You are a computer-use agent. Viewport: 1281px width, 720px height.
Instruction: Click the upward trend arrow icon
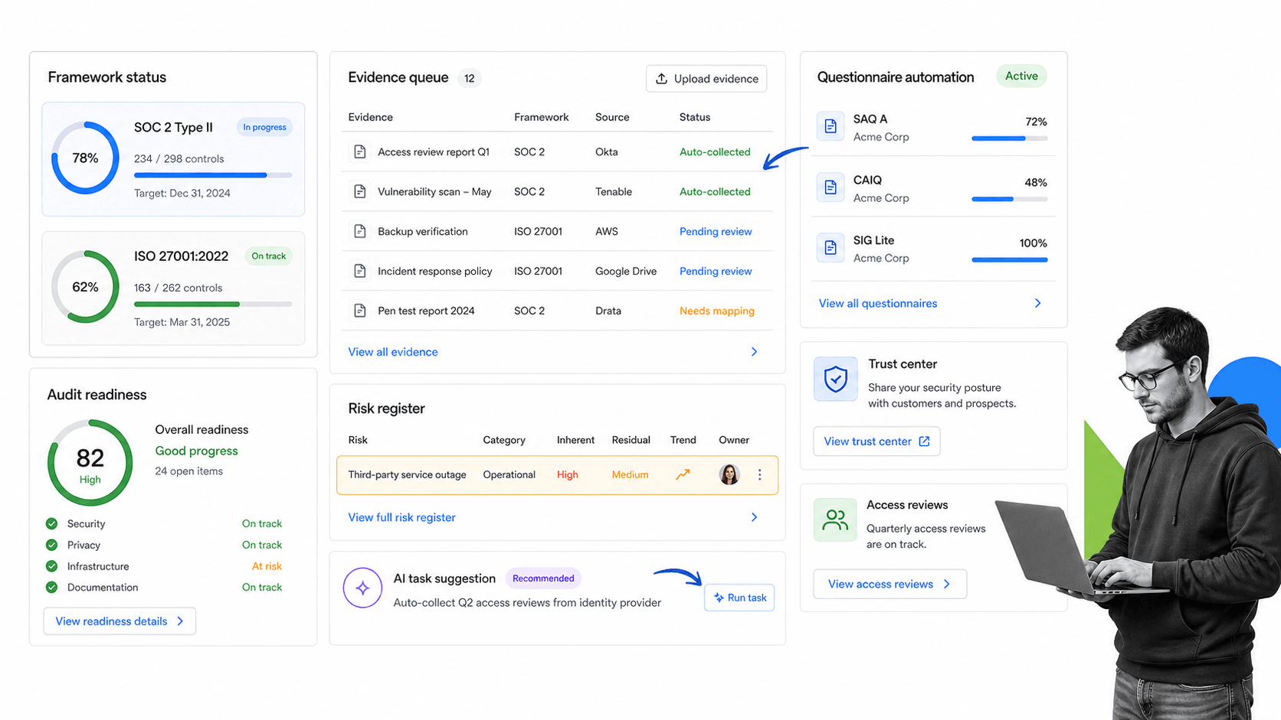(683, 474)
